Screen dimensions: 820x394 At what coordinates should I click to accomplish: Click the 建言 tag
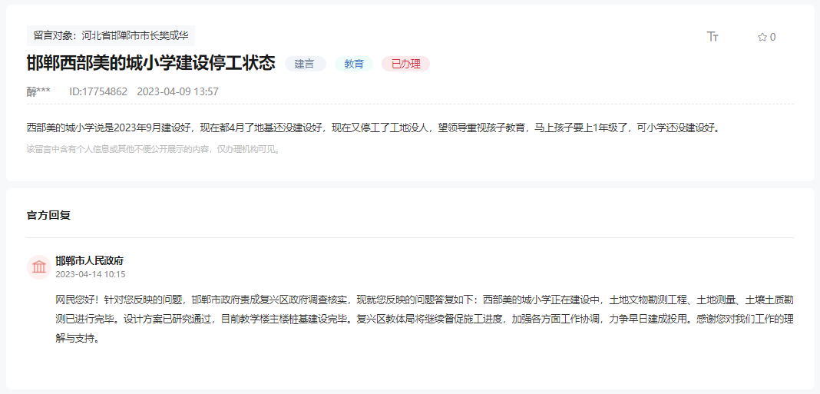pyautogui.click(x=306, y=64)
